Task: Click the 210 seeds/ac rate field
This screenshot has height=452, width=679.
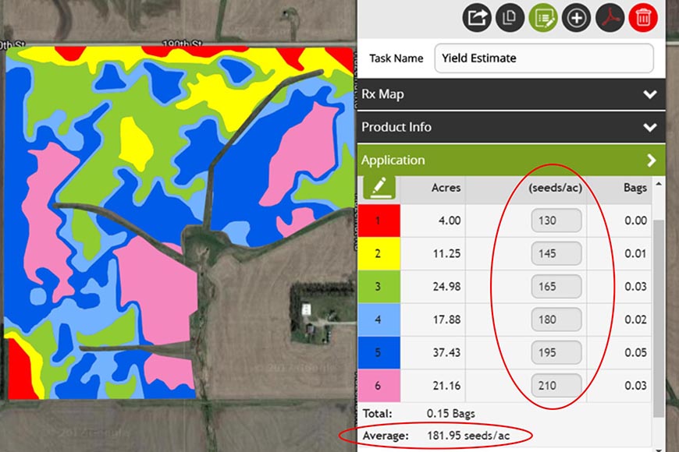Action: [x=556, y=385]
